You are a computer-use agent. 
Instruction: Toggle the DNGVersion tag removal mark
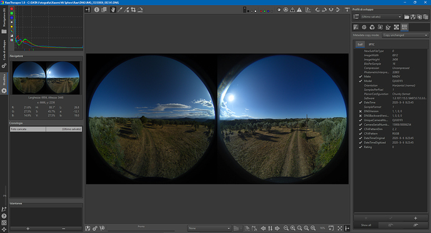tap(360, 112)
